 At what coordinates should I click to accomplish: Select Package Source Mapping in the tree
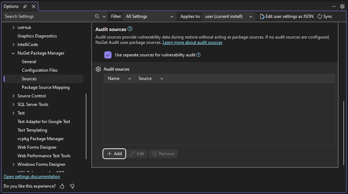(x=46, y=87)
